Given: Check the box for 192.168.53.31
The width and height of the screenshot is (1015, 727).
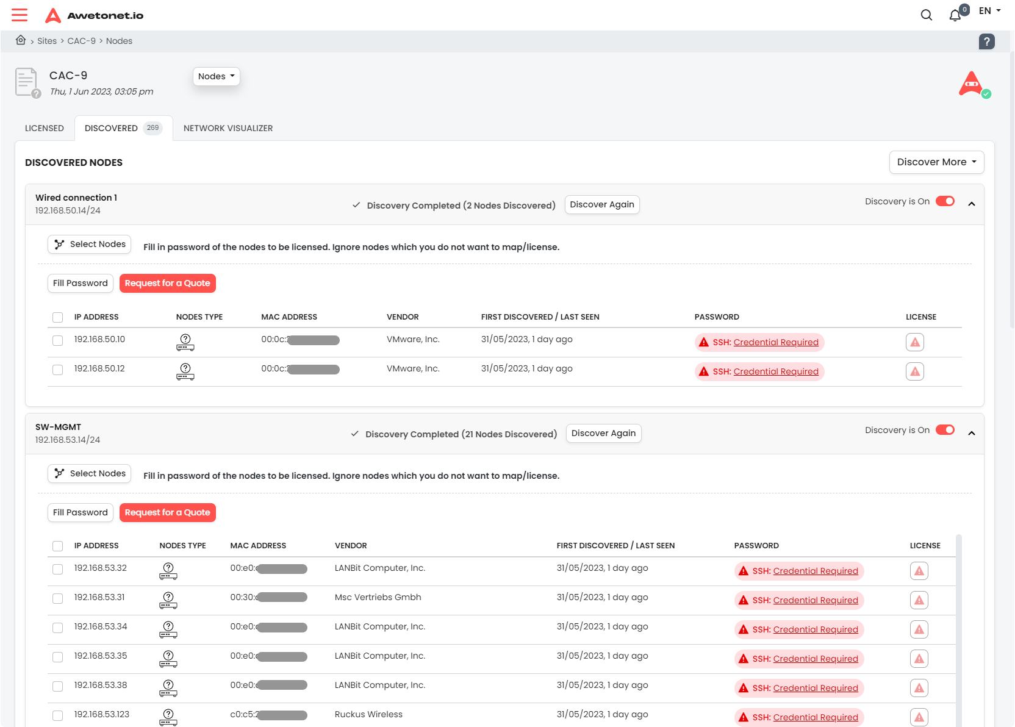Looking at the screenshot, I should [x=58, y=598].
